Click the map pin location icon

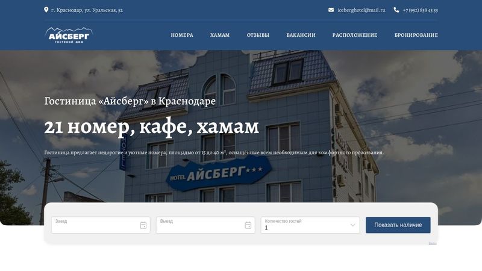pyautogui.click(x=46, y=10)
